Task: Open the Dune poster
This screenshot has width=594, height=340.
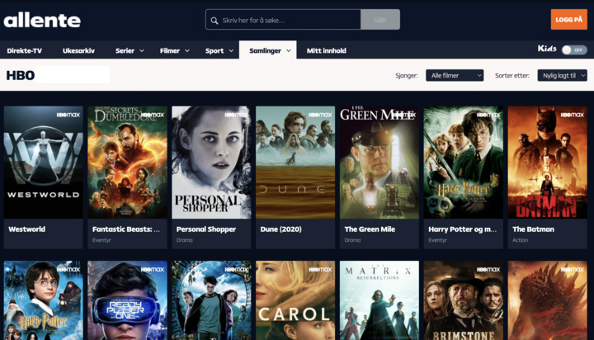Action: coord(295,163)
